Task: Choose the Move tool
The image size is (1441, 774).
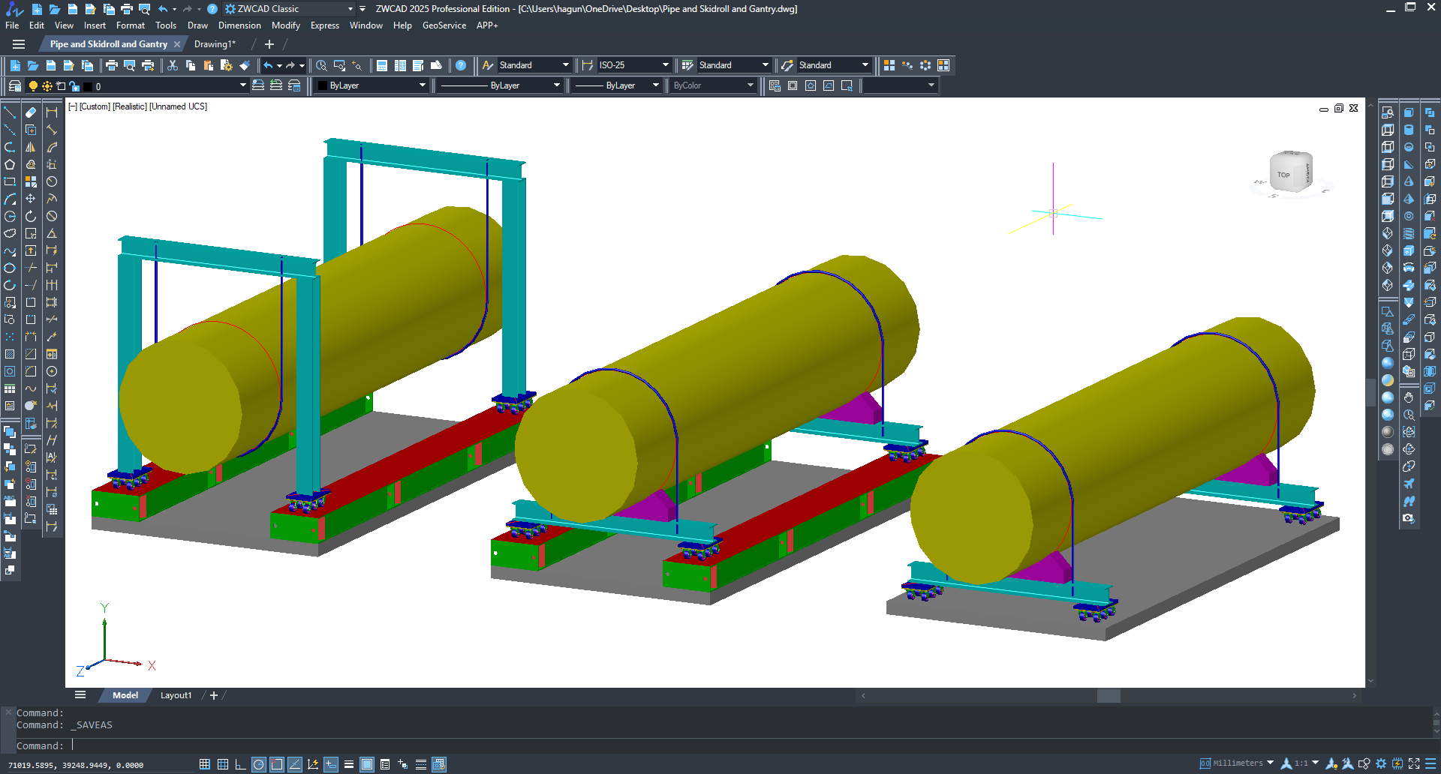Action: (31, 199)
